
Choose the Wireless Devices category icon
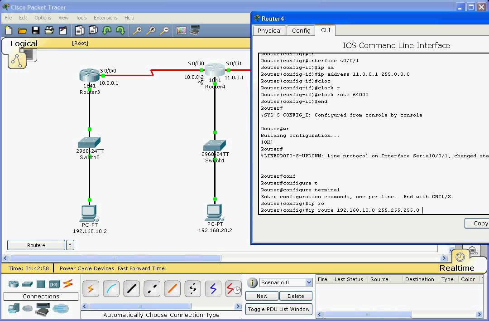pyautogui.click(x=54, y=284)
